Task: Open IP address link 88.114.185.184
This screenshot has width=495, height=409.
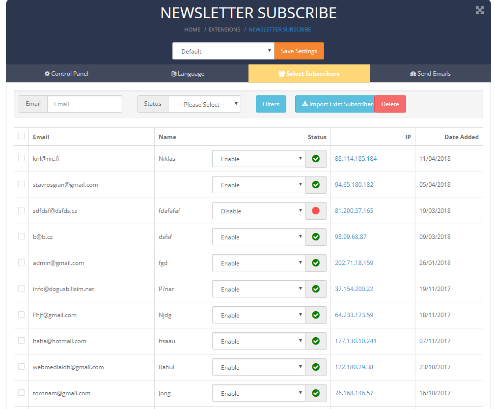Action: (356, 159)
